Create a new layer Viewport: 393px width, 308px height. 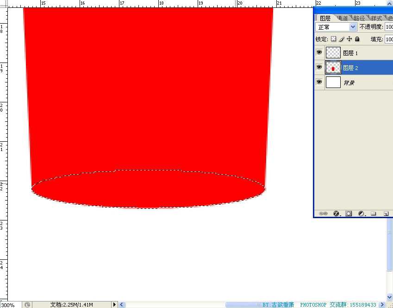386,214
